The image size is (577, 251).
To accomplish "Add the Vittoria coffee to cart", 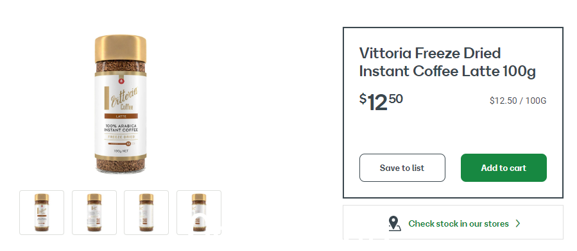I will point(504,168).
